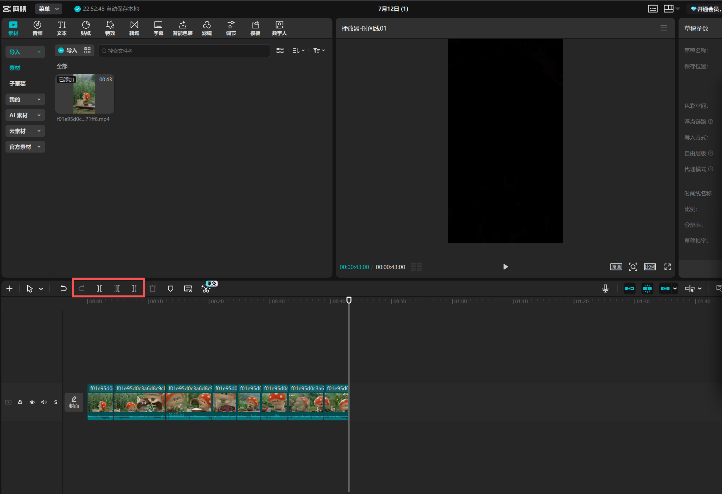Select 素材 in the sidebar

(x=15, y=68)
